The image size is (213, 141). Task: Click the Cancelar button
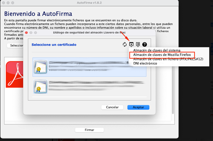pos(112,107)
